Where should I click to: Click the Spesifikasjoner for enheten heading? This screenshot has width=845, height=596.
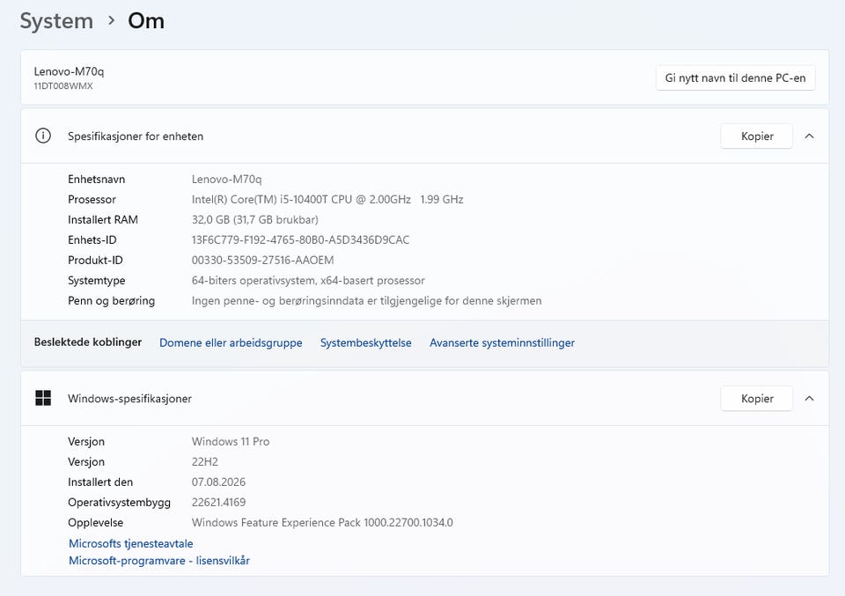tap(136, 136)
